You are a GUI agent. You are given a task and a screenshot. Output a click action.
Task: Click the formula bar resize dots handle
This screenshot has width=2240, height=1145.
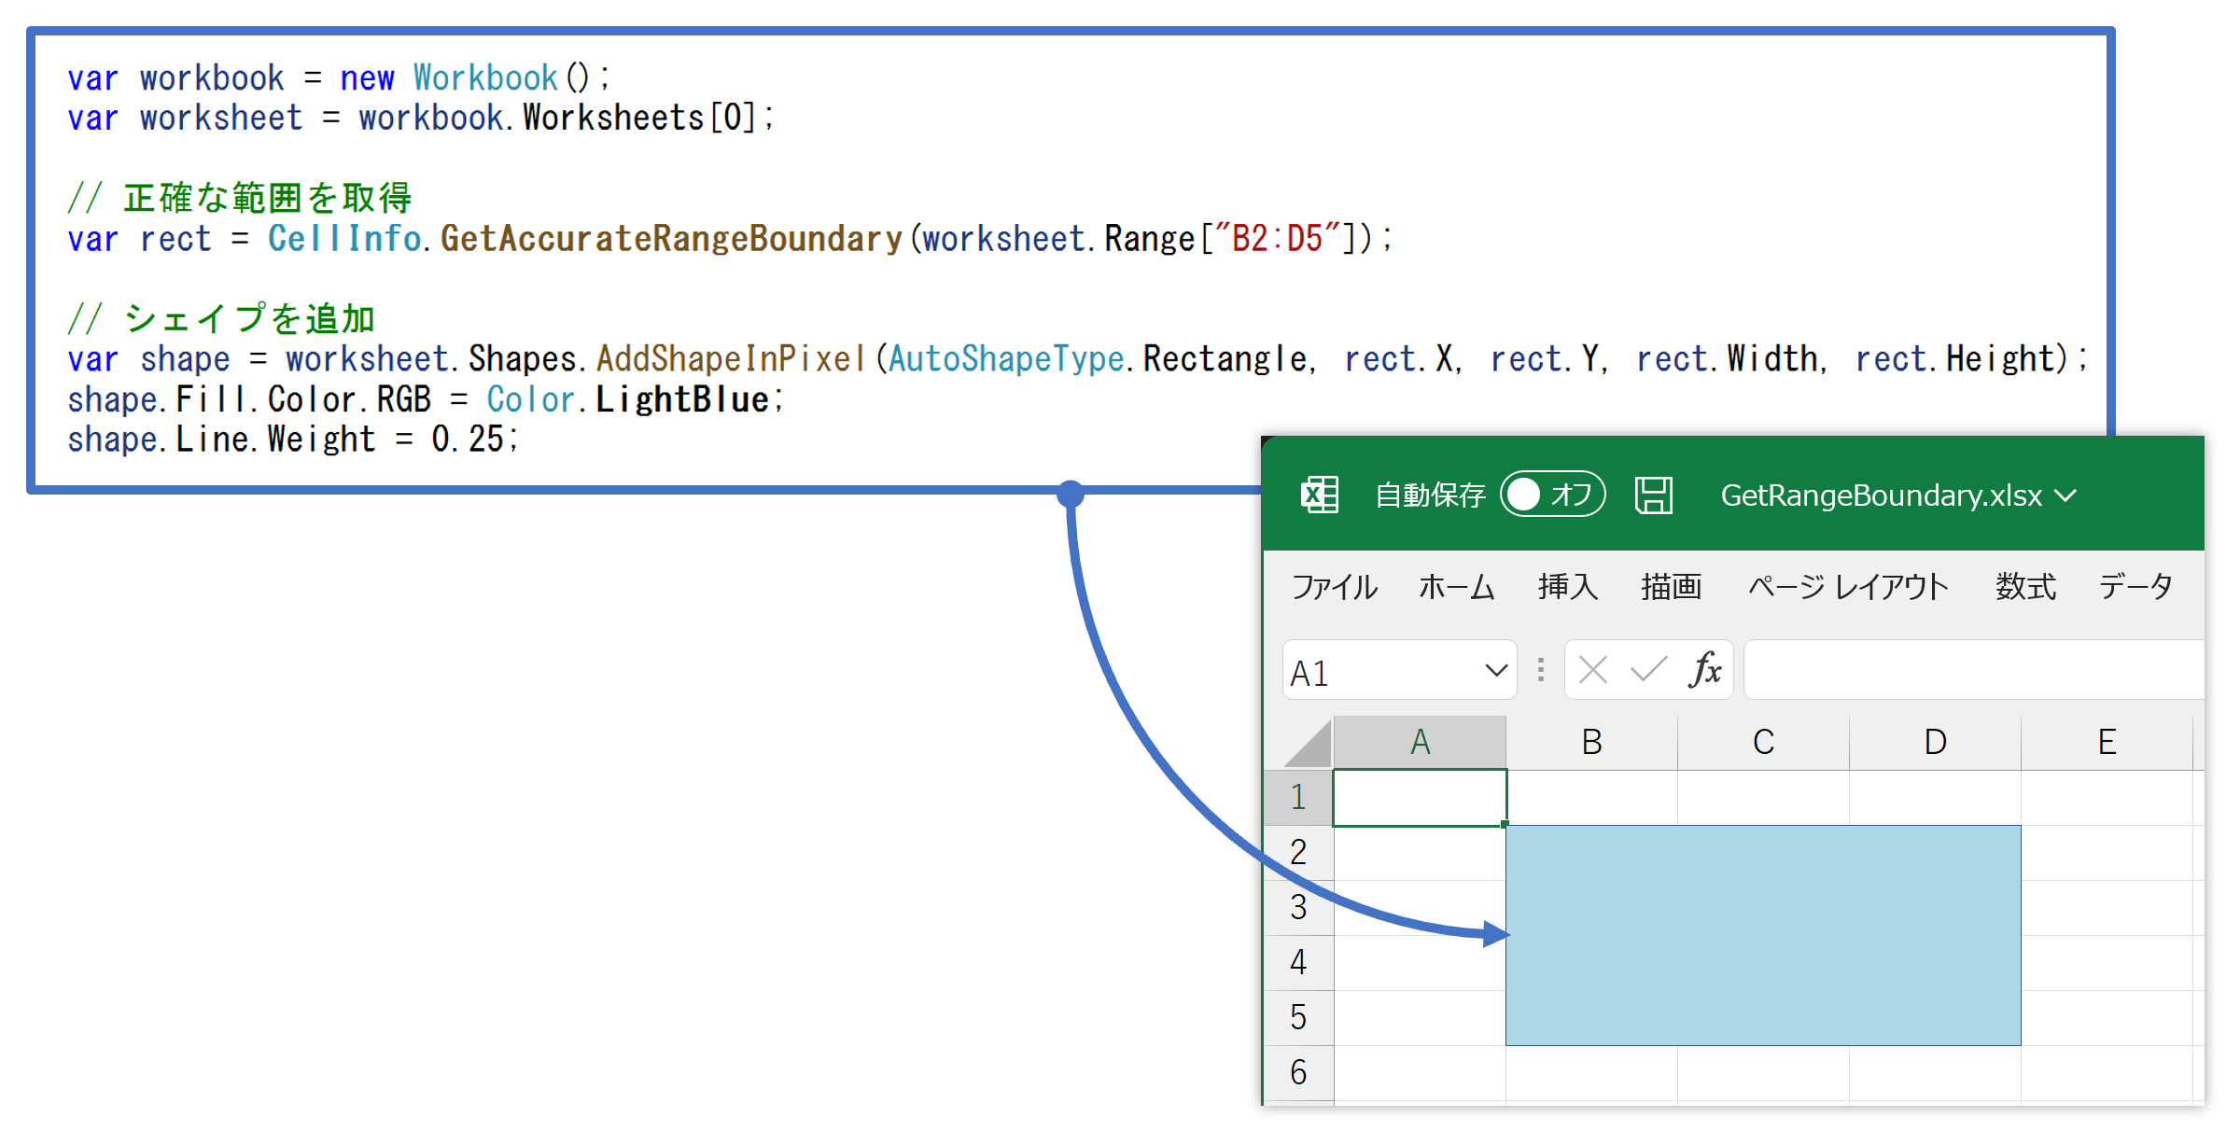pyautogui.click(x=1541, y=670)
